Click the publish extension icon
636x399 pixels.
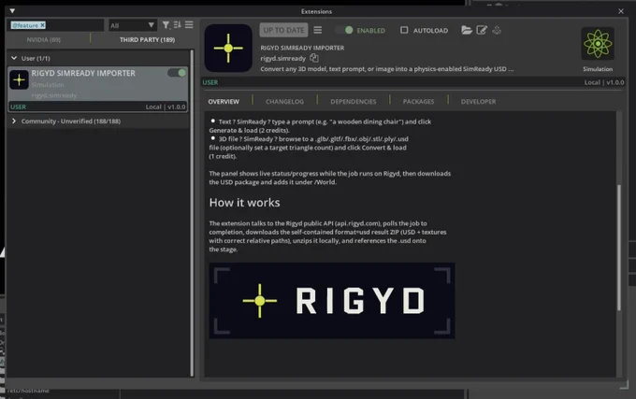tap(497, 30)
